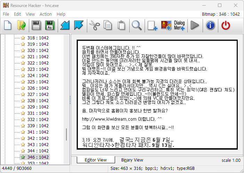
Task: Select tree item 328 : 1042
Action: [x=38, y=100]
